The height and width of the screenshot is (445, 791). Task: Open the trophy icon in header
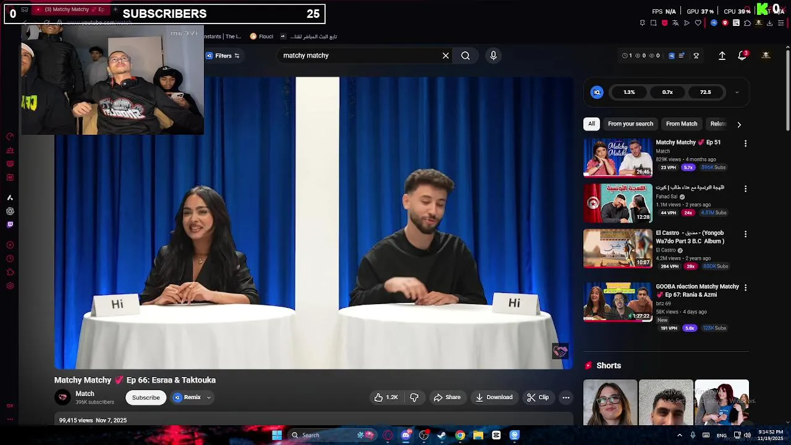pyautogui.click(x=696, y=56)
